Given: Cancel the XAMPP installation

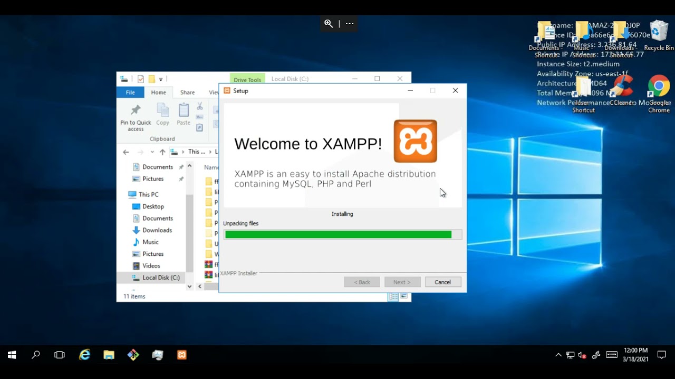Looking at the screenshot, I should coord(443,282).
